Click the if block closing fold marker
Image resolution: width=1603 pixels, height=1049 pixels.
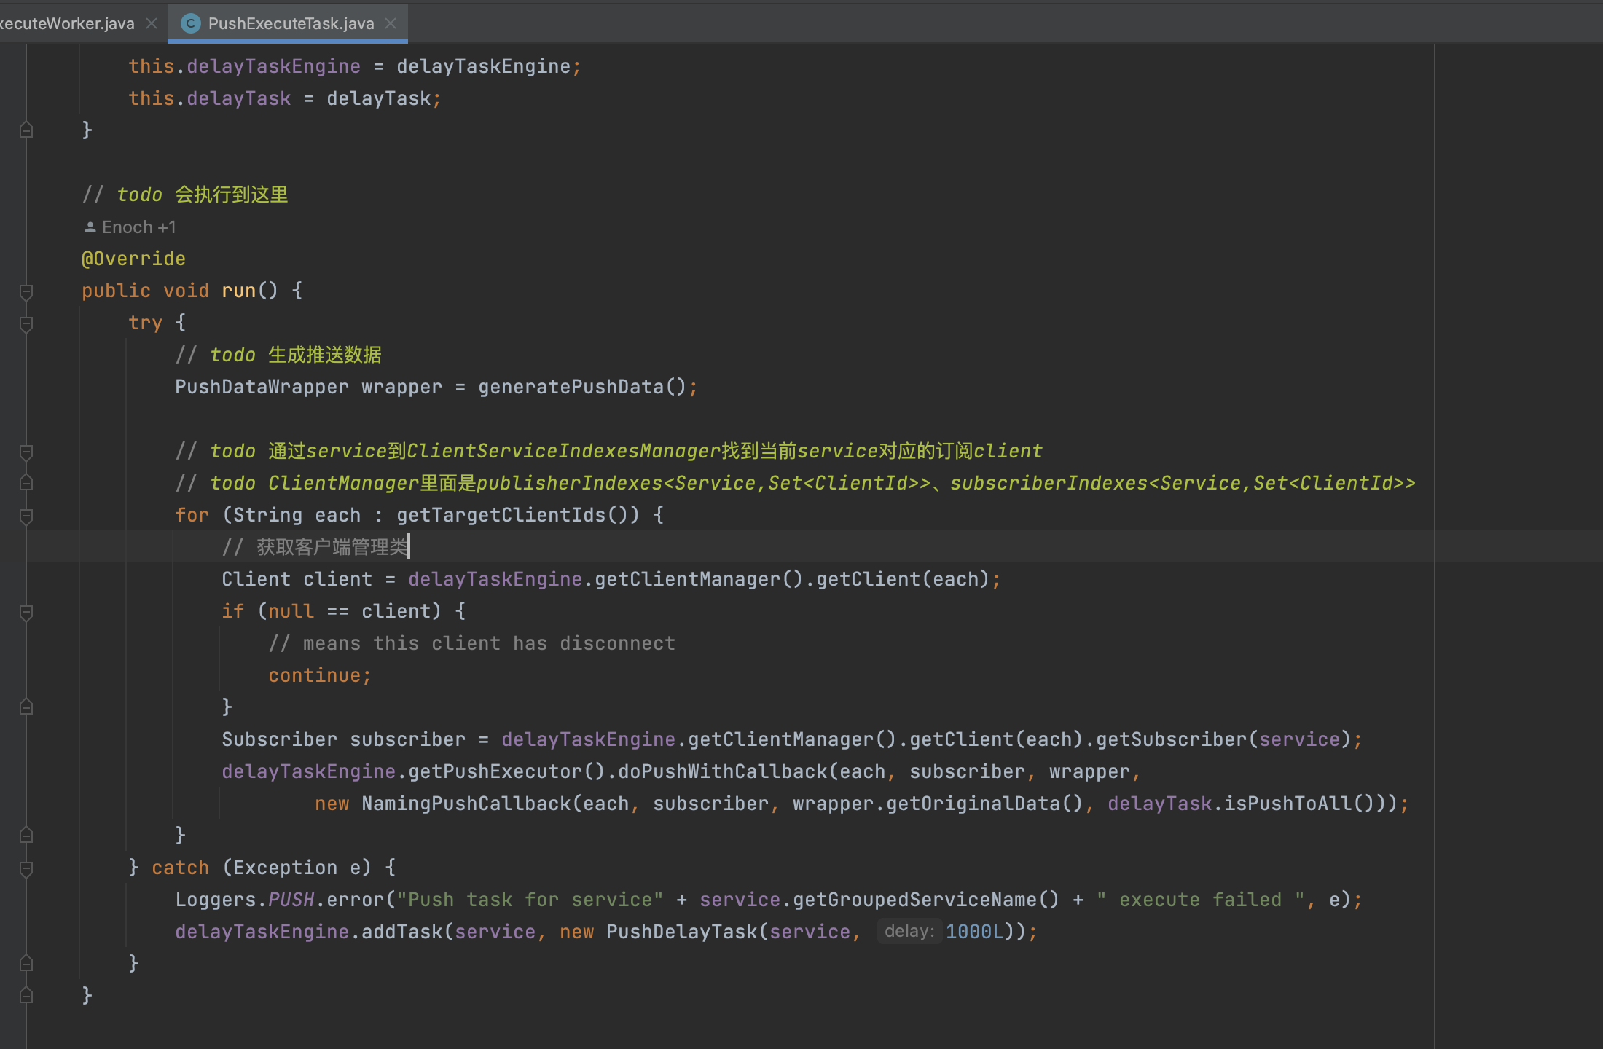coord(26,707)
